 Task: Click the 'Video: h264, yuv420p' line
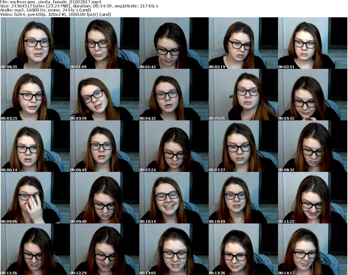pyautogui.click(x=55, y=14)
